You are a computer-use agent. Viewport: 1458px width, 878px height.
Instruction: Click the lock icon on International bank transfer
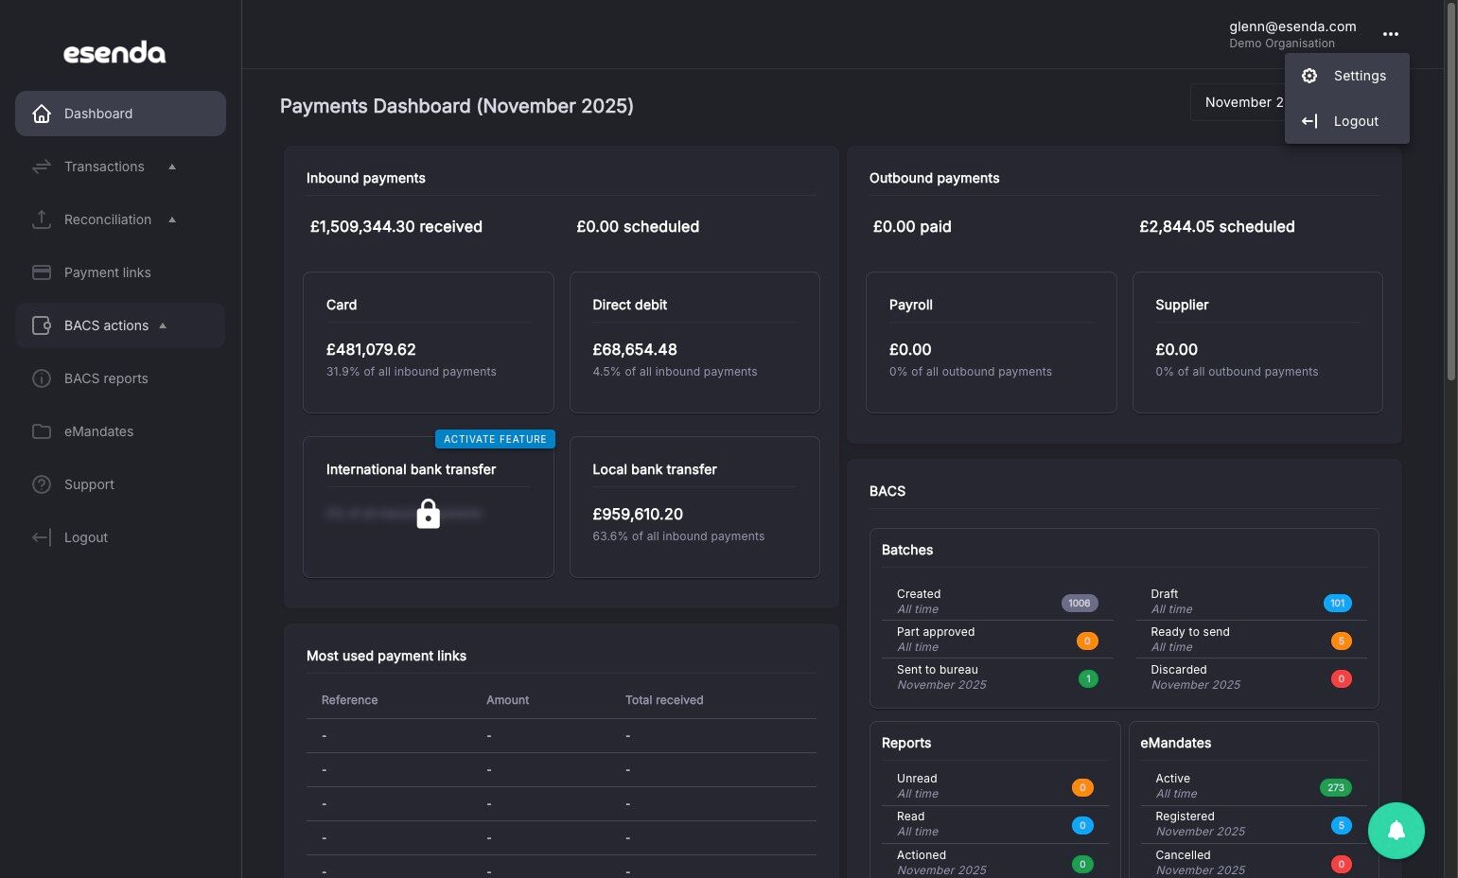point(429,514)
